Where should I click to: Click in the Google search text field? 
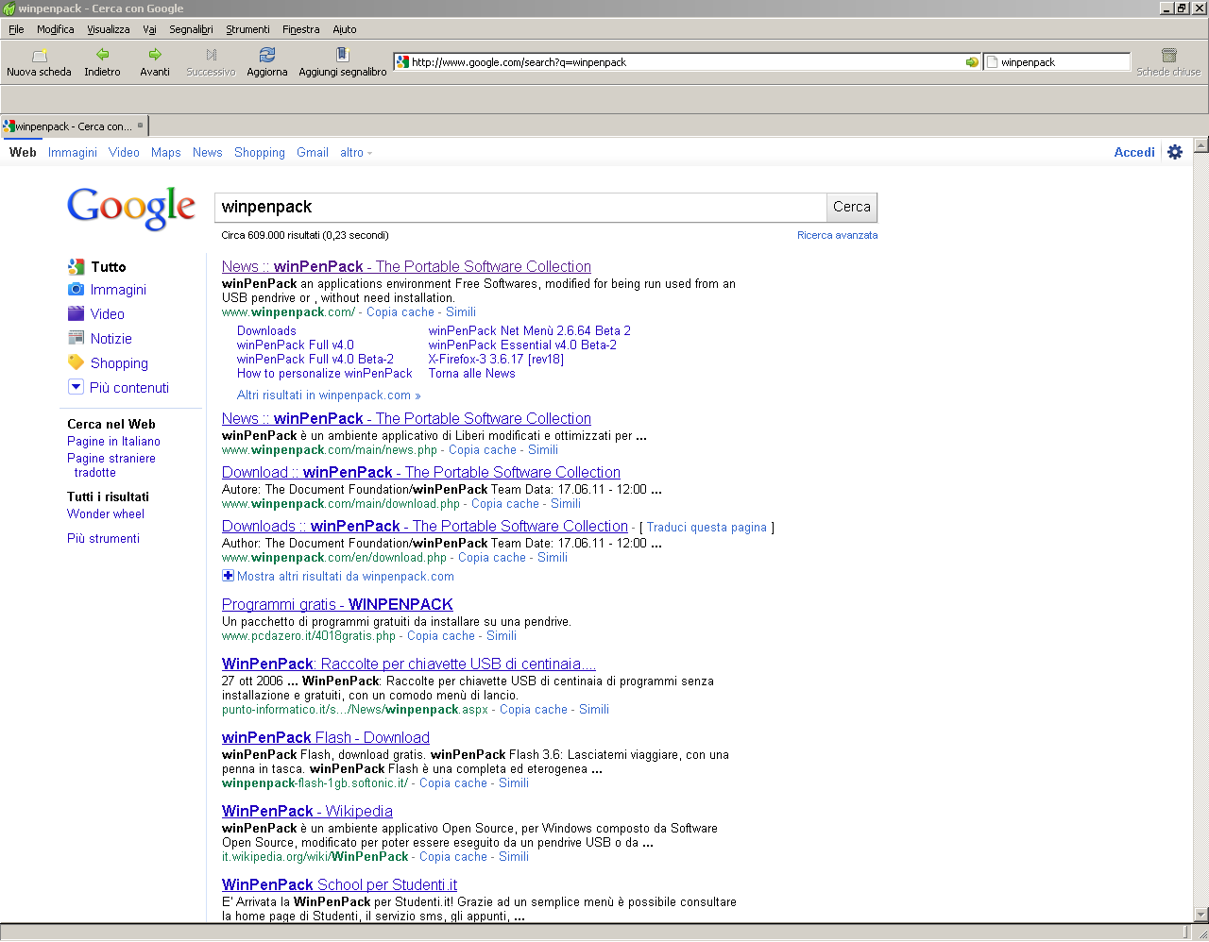pos(520,207)
